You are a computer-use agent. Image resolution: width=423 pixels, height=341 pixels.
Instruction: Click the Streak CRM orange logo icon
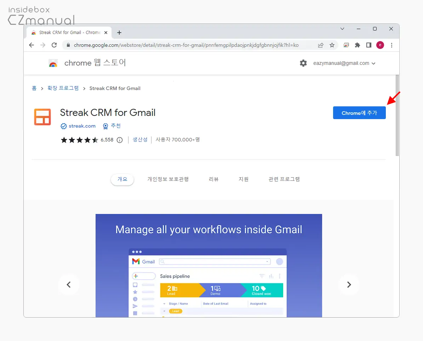(42, 117)
